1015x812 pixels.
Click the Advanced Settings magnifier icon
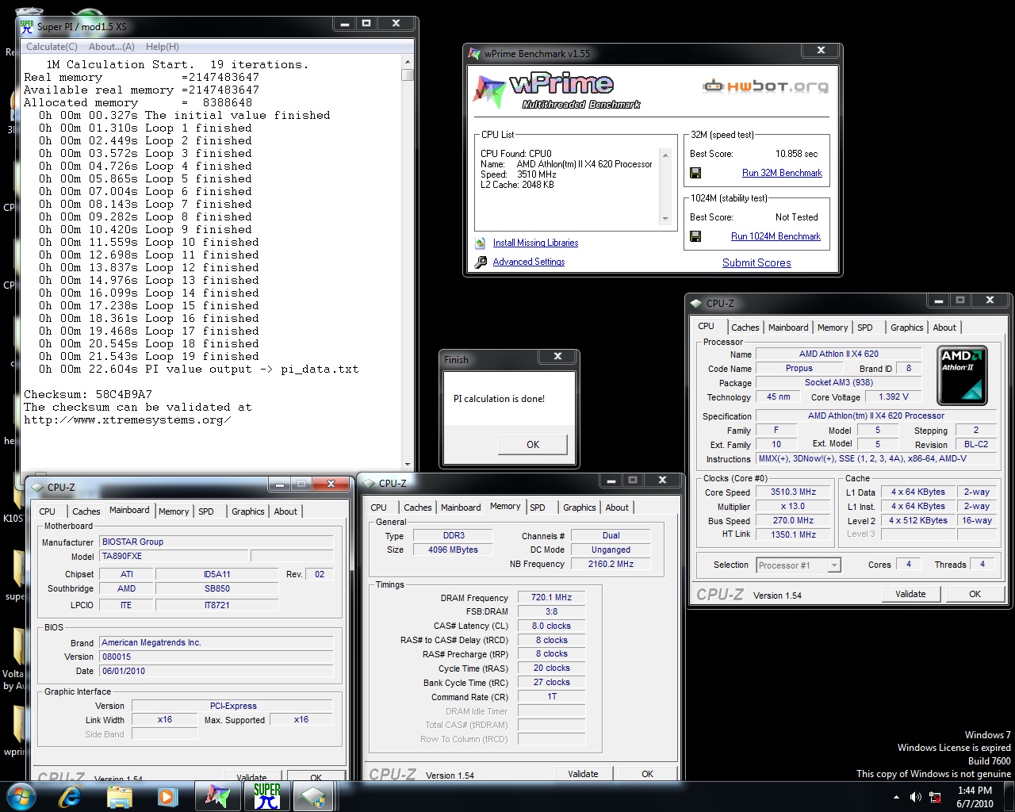[481, 262]
